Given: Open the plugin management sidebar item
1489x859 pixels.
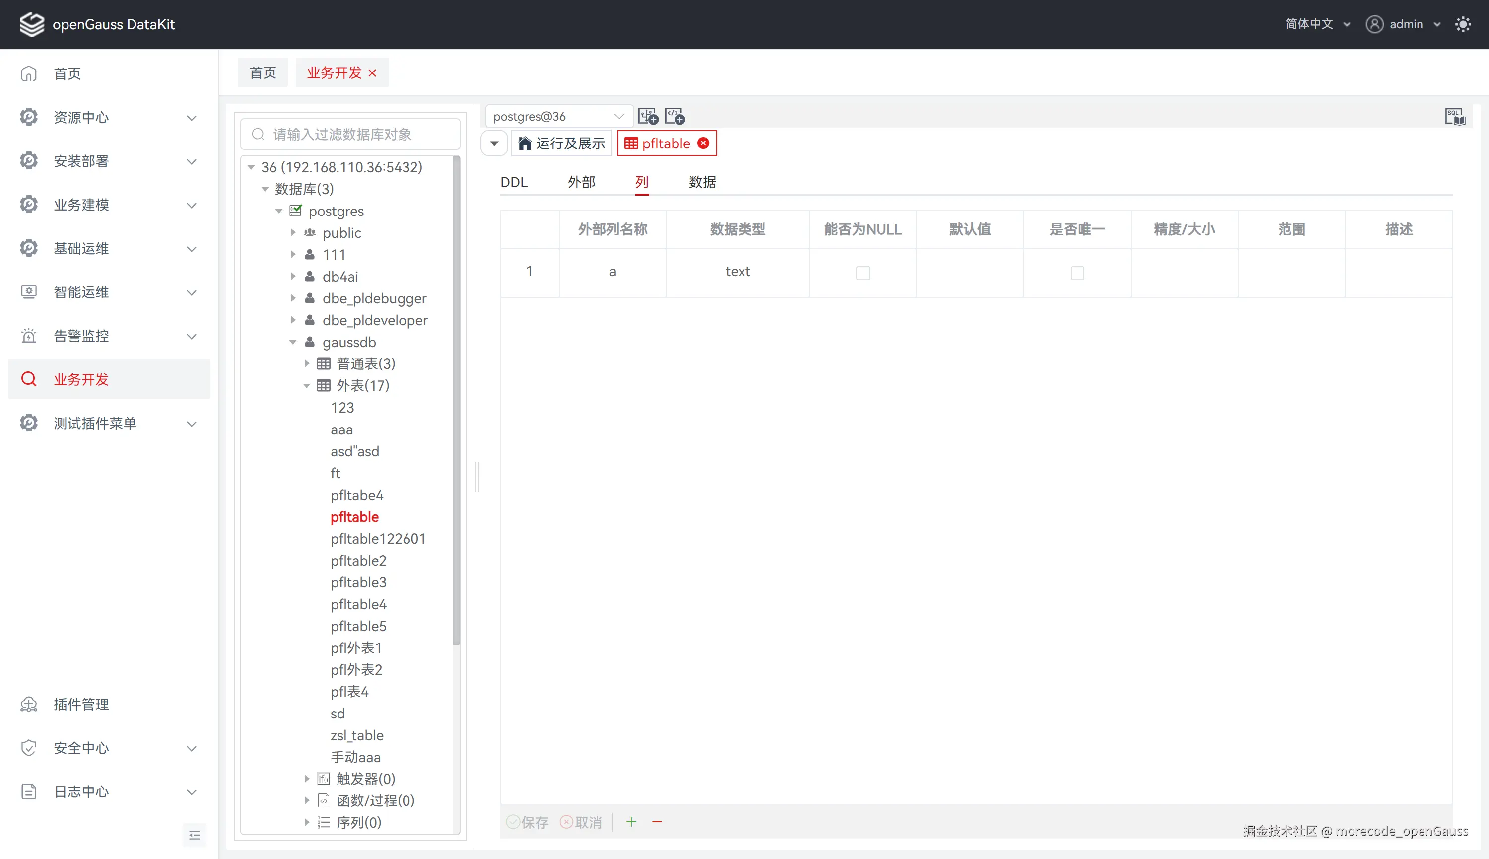Looking at the screenshot, I should coord(81,704).
